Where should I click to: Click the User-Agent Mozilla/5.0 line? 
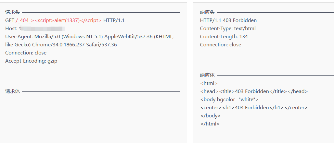[89, 37]
